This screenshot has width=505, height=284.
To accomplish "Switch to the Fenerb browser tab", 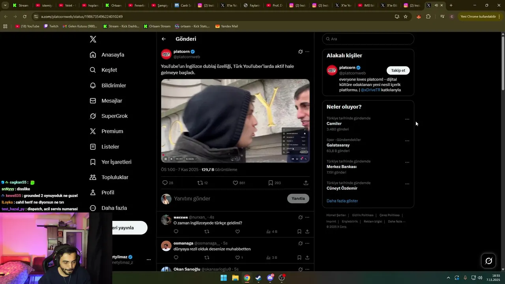I will (137, 6).
